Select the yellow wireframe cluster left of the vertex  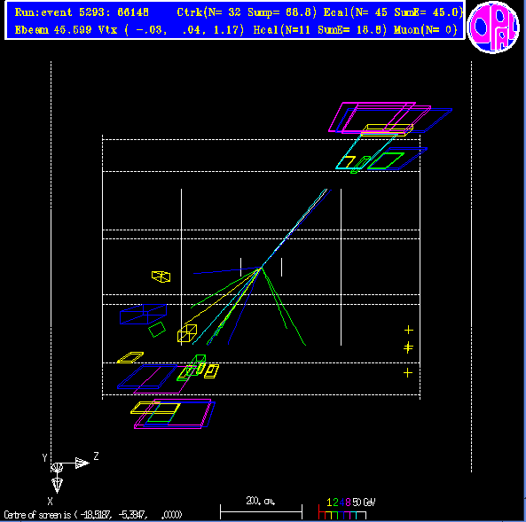(161, 277)
